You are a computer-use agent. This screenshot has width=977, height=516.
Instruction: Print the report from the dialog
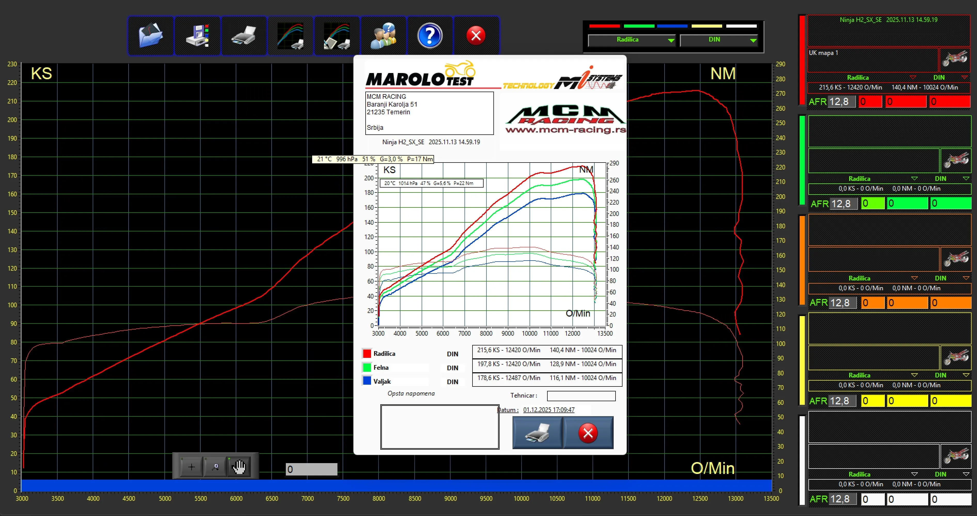tap(536, 433)
